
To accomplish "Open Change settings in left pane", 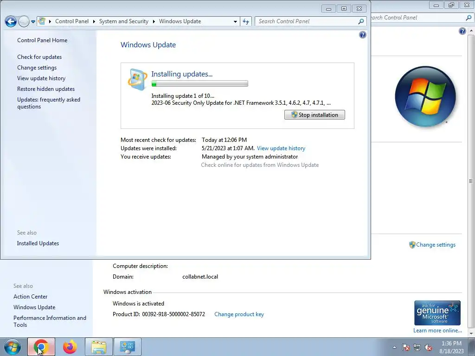I will tap(37, 68).
